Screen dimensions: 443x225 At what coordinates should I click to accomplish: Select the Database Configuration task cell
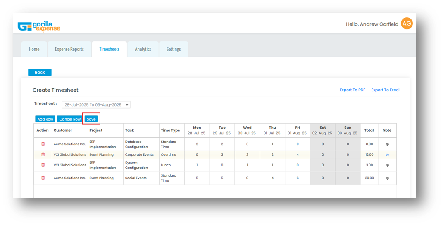point(141,144)
